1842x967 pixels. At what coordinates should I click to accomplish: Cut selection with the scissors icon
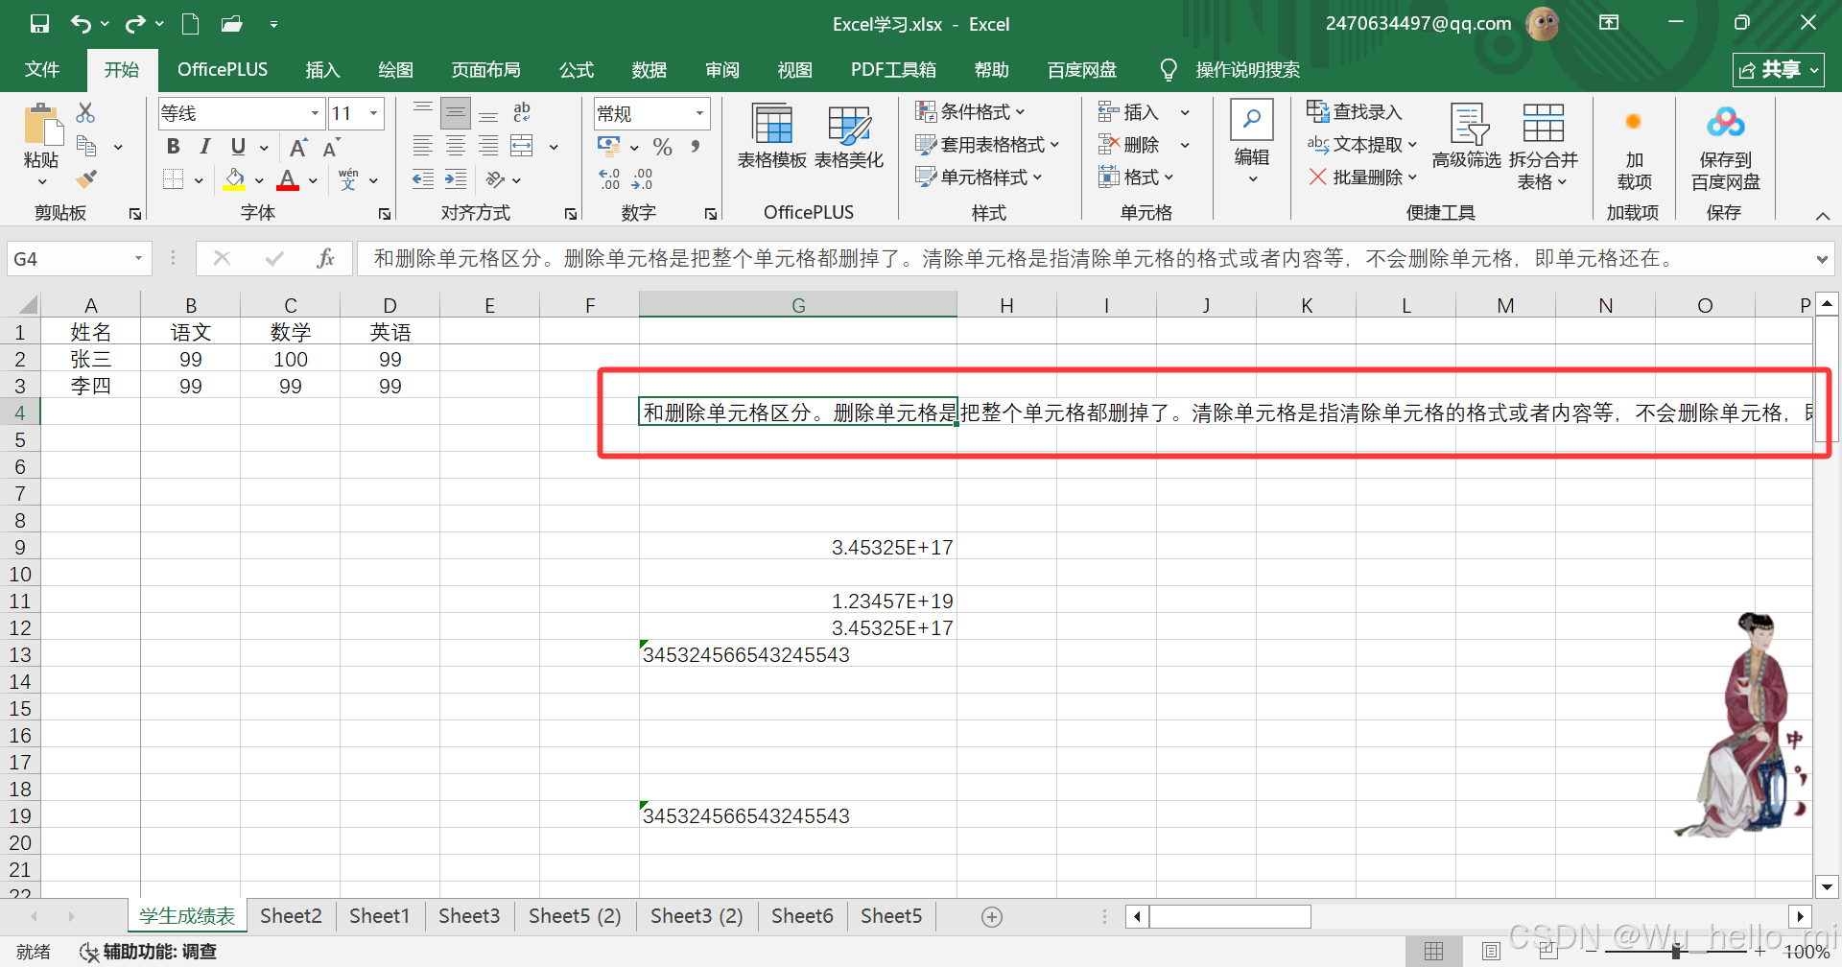pos(85,113)
